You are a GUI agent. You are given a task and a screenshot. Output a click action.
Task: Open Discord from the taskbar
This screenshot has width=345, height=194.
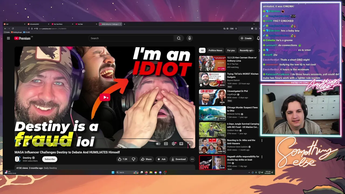[160, 172]
